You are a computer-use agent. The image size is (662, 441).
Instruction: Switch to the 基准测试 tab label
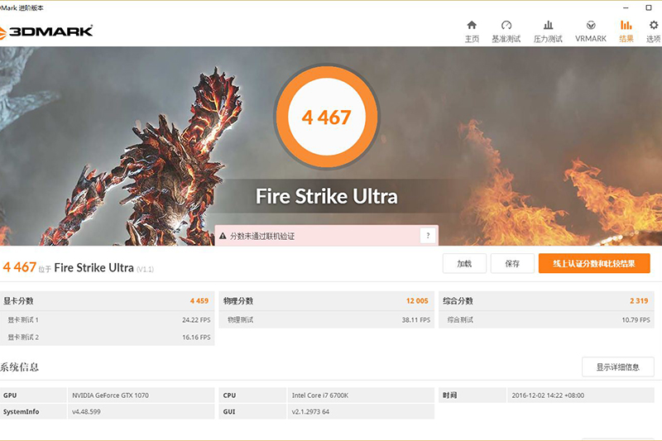(506, 39)
